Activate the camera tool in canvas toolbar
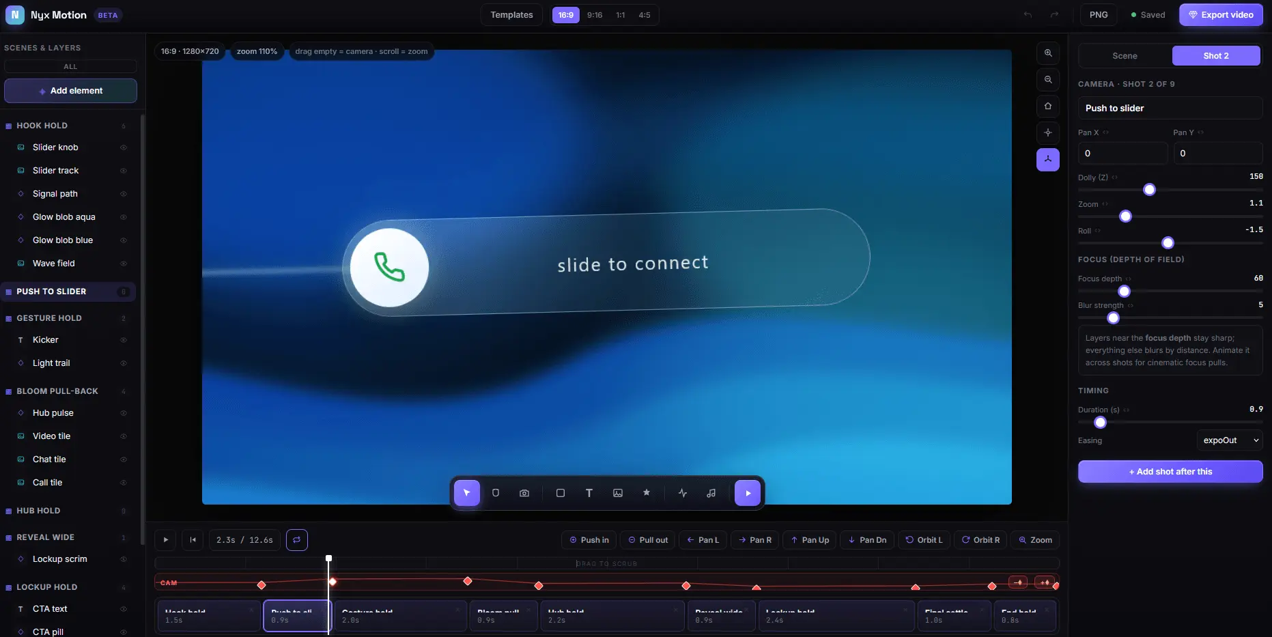The width and height of the screenshot is (1272, 637). tap(524, 493)
